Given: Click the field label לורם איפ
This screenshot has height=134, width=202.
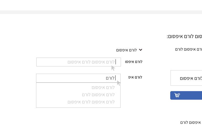Looking at the screenshot, I should click(135, 77).
